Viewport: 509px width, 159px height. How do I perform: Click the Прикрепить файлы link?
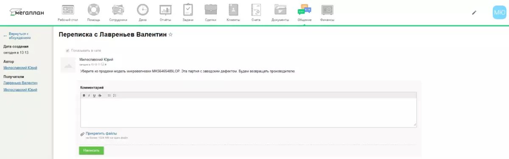(101, 133)
